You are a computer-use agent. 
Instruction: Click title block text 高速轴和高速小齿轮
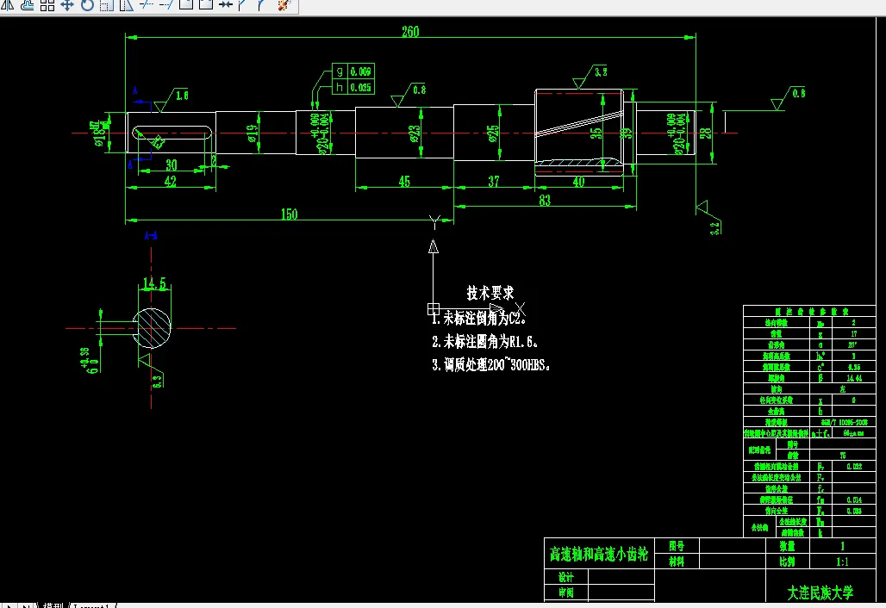pos(599,555)
